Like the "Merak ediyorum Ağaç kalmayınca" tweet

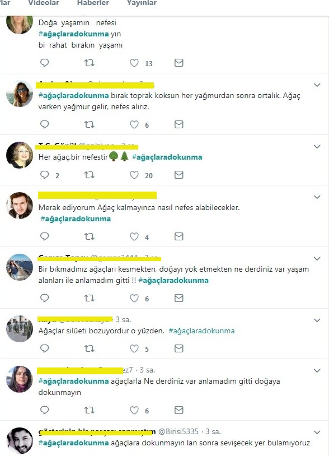click(134, 236)
